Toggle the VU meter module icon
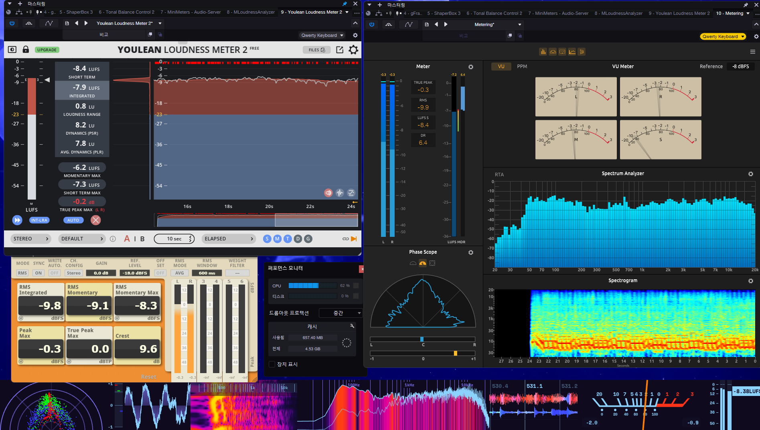Viewport: 760px width, 430px height. coord(553,52)
